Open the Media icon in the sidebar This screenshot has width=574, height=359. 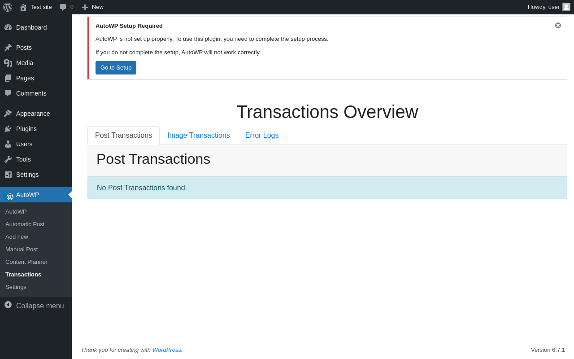point(8,63)
